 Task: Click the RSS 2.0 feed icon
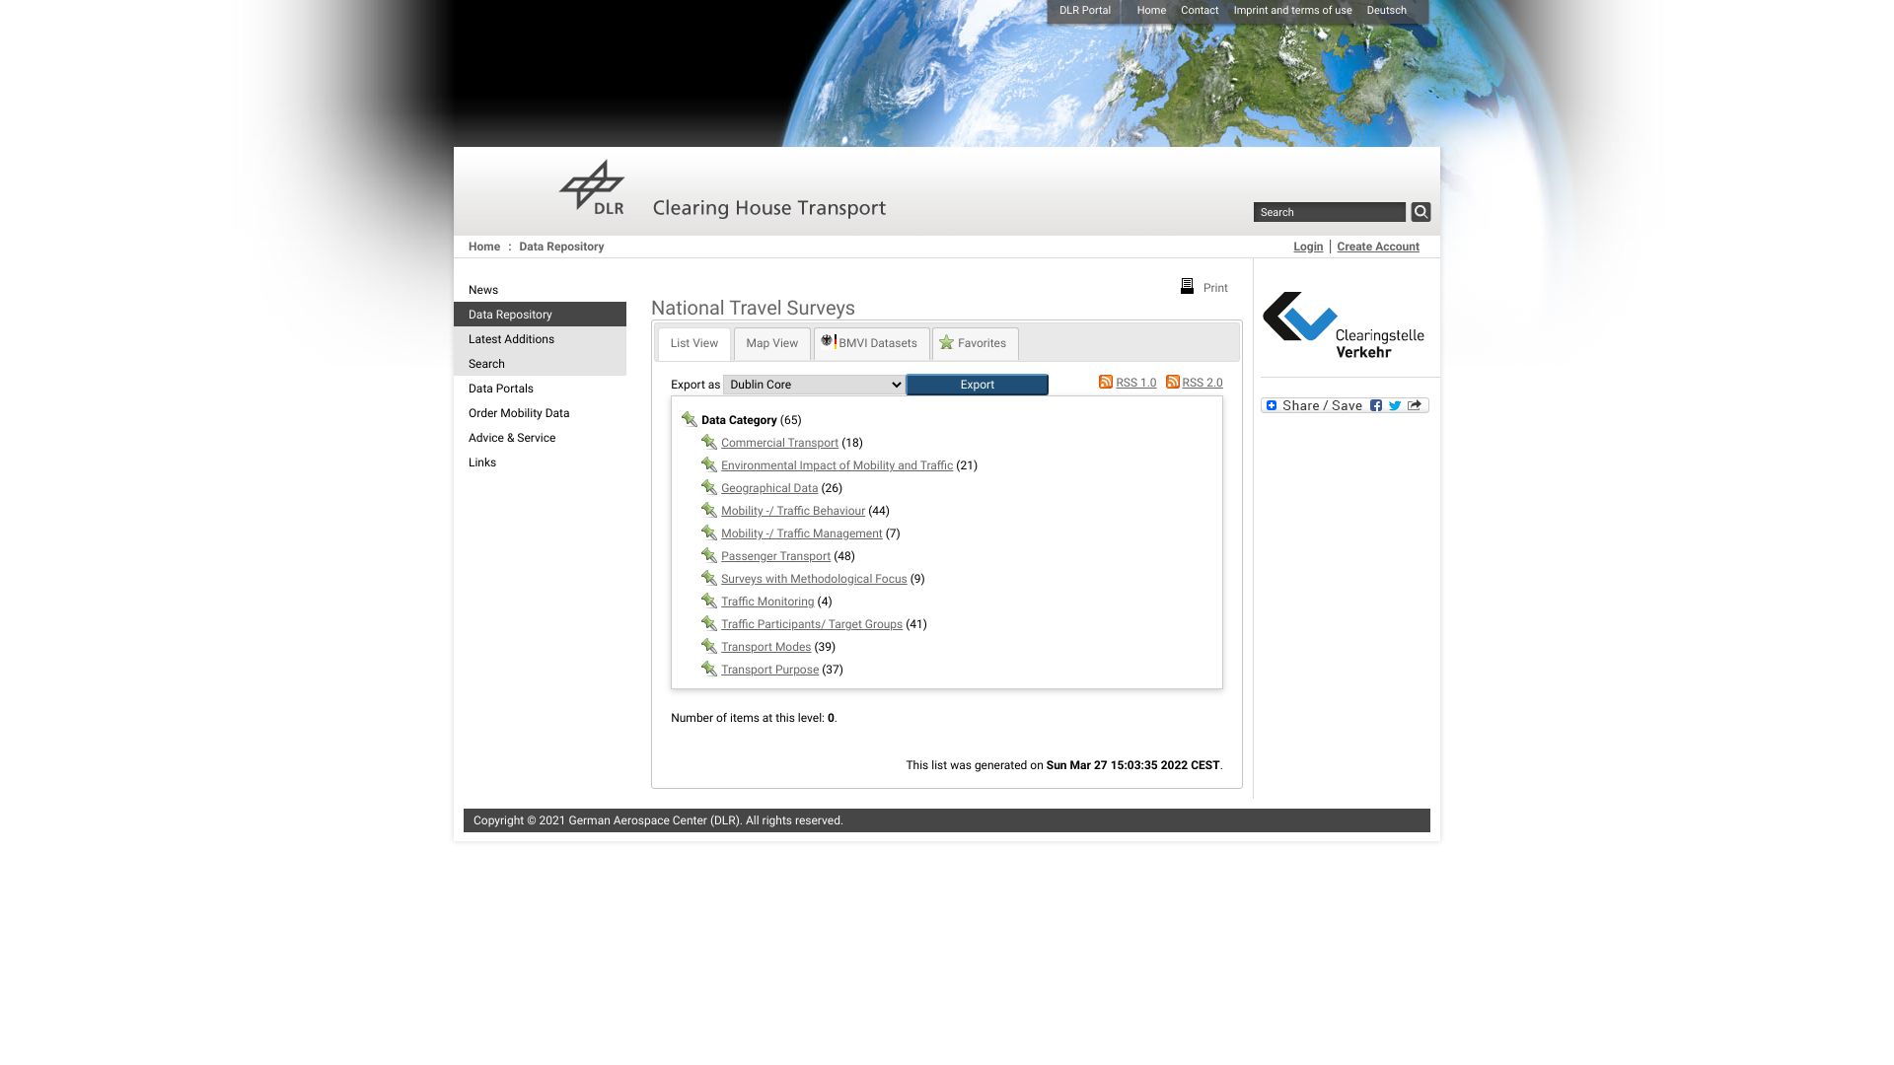click(1172, 381)
